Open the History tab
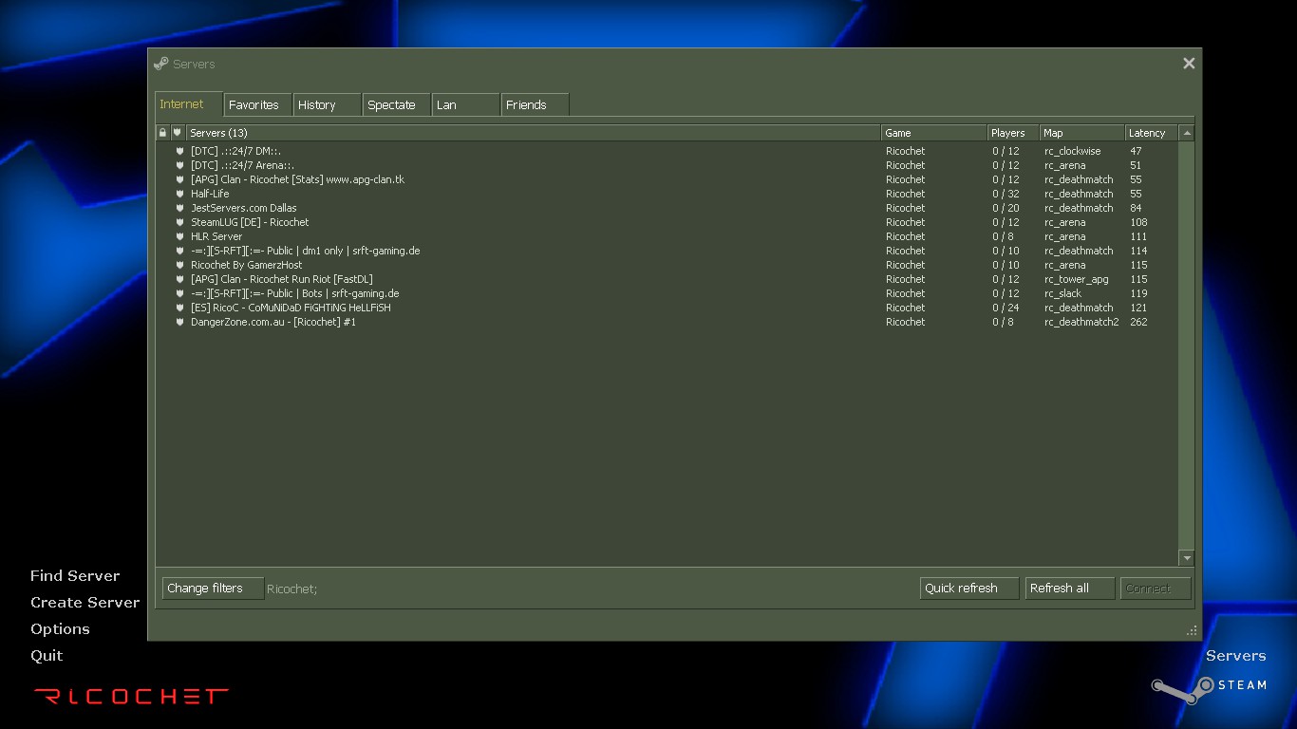Screen dimensions: 1297x729 click(x=327, y=104)
